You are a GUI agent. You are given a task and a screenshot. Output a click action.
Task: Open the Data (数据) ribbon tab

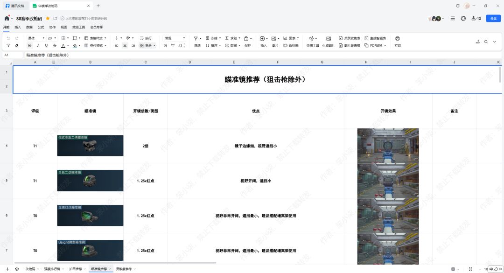29,27
